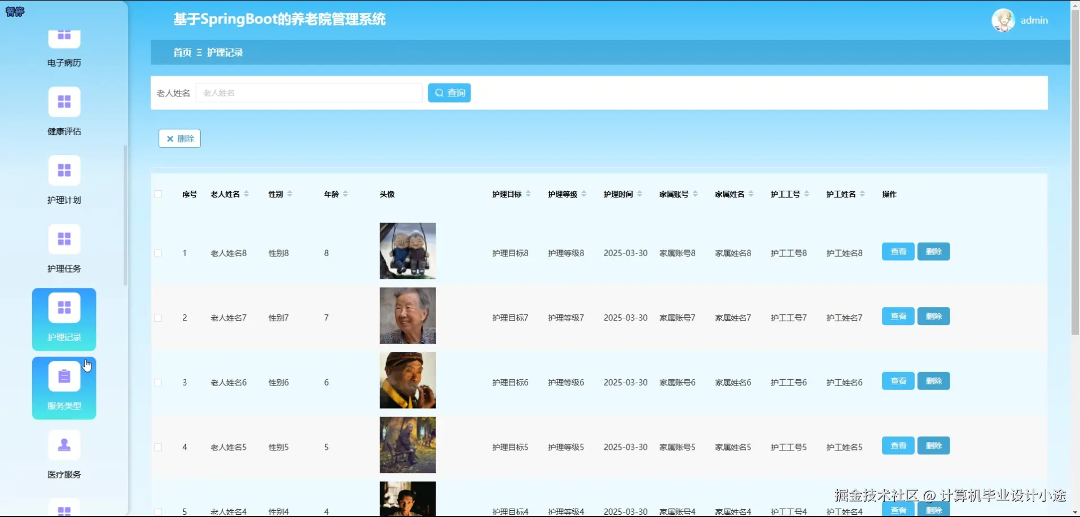1080x517 pixels.
Task: Sort by 家属姓名 column arrows
Action: (751, 194)
